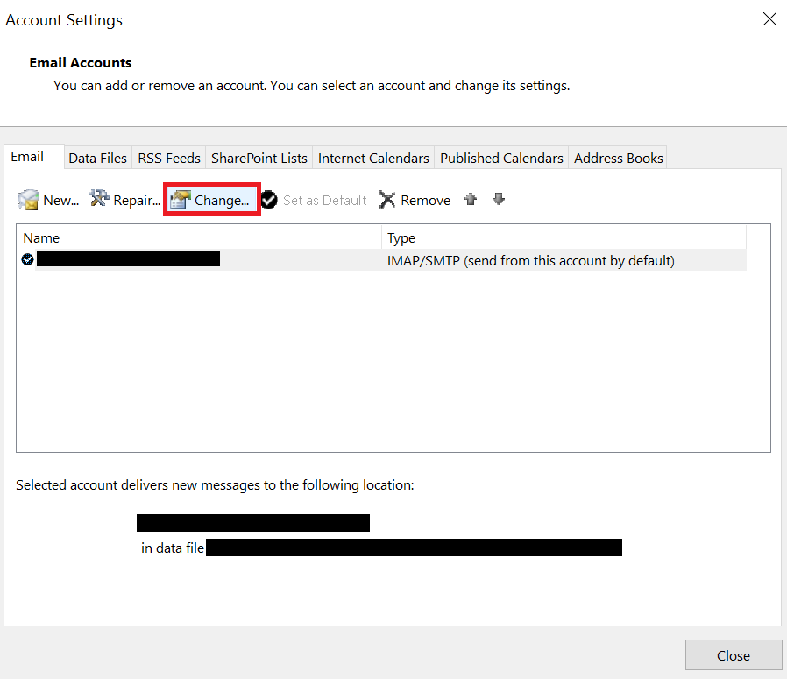
Task: View the Address Books tab
Action: [x=619, y=158]
